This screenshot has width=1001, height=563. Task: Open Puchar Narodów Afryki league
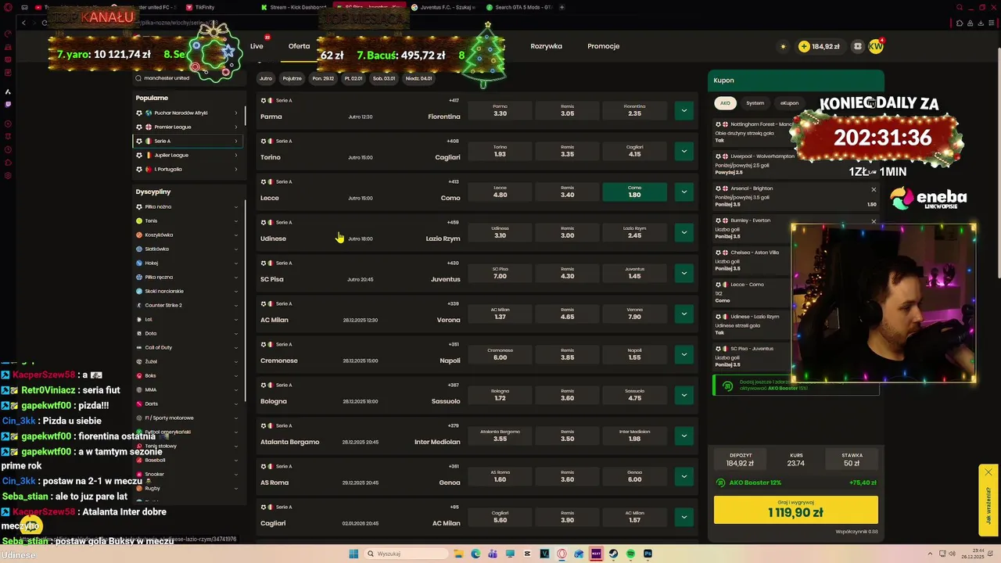(x=188, y=113)
